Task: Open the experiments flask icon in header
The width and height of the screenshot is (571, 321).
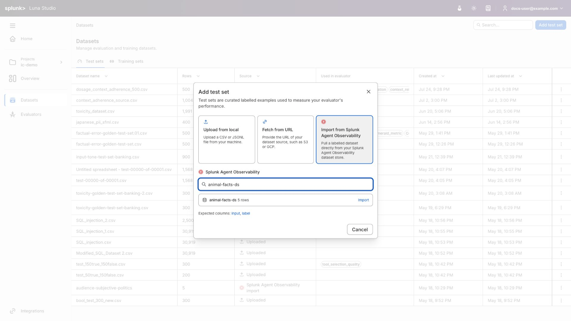Action: 459,8
